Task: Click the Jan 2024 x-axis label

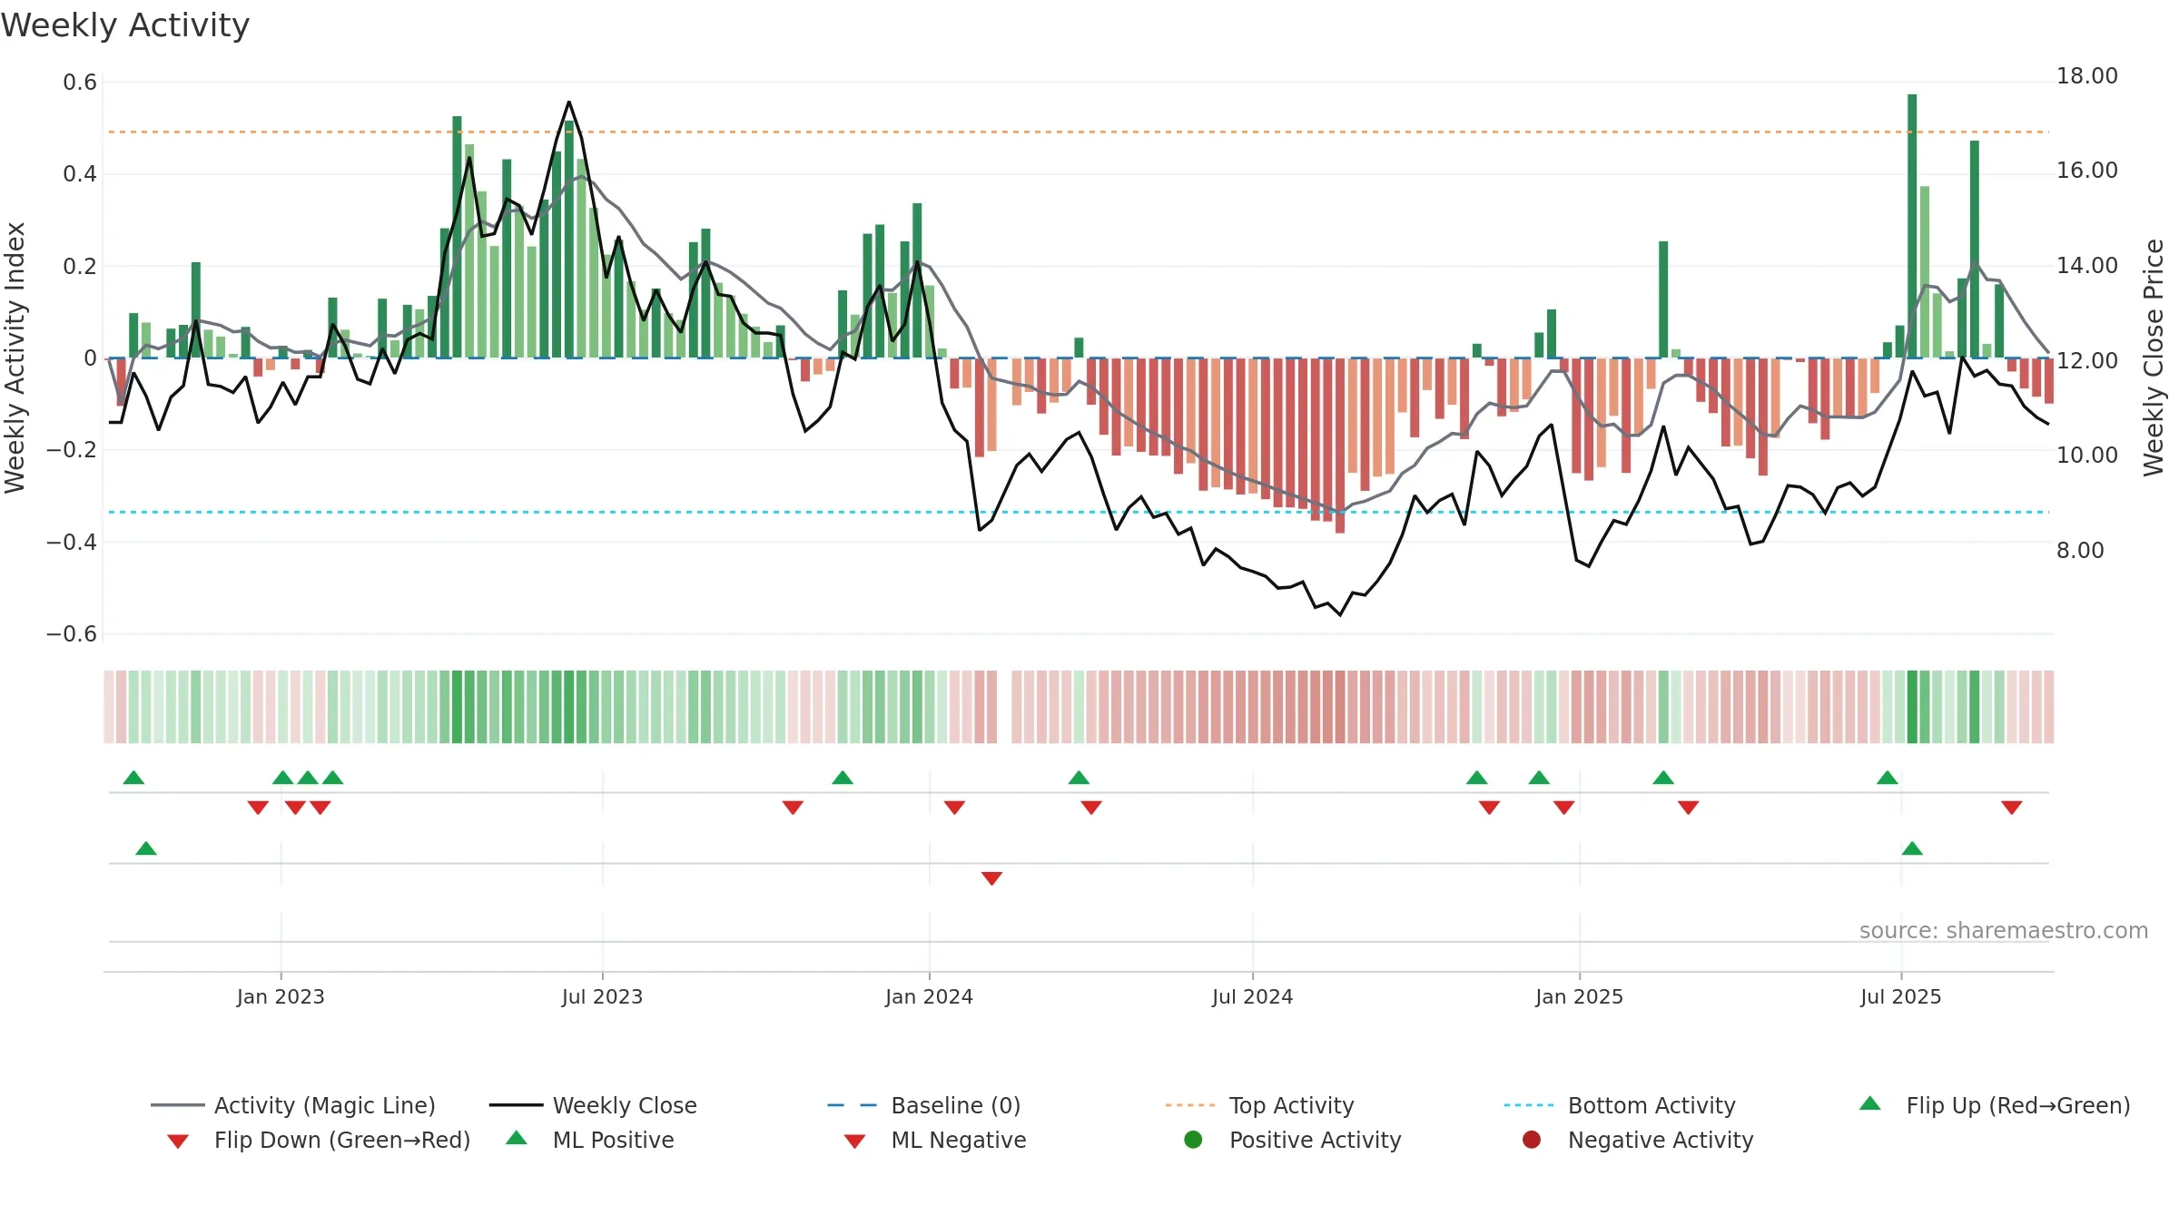Action: click(x=929, y=996)
